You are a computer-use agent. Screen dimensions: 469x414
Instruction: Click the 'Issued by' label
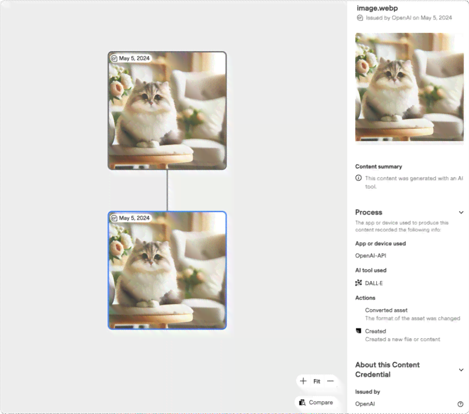(367, 392)
